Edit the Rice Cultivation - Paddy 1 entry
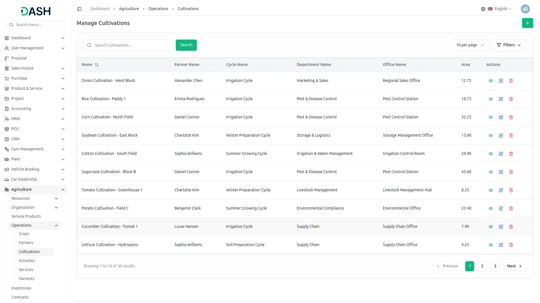 501,99
